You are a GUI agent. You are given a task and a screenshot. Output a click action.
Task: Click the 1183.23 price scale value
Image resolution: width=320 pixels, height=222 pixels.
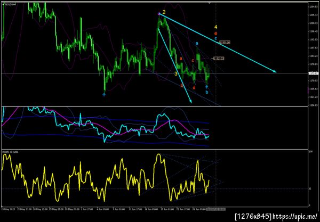pyautogui.click(x=313, y=56)
